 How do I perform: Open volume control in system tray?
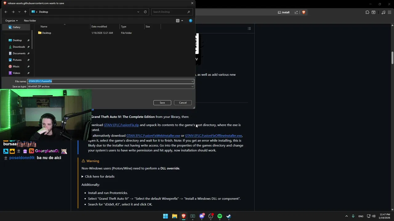click(374, 216)
